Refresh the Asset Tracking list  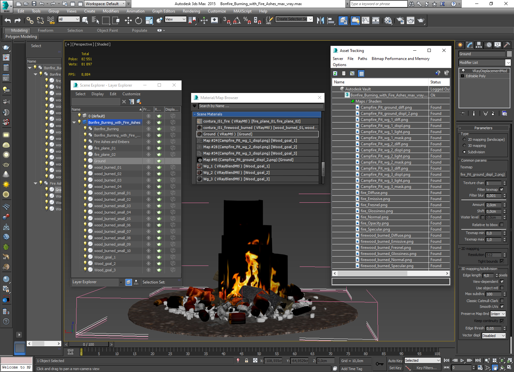tap(335, 73)
